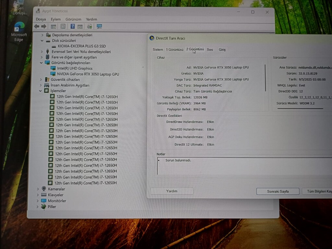This screenshot has height=249, width=332.
Task: Open the Microsoft Edge desktop shortcut
Action: click(19, 32)
